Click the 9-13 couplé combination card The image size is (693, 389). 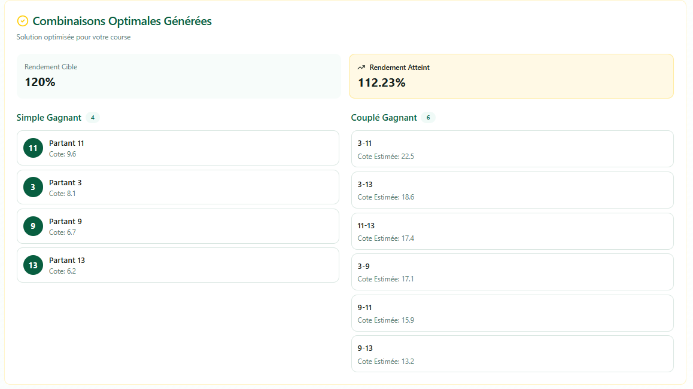click(x=512, y=354)
